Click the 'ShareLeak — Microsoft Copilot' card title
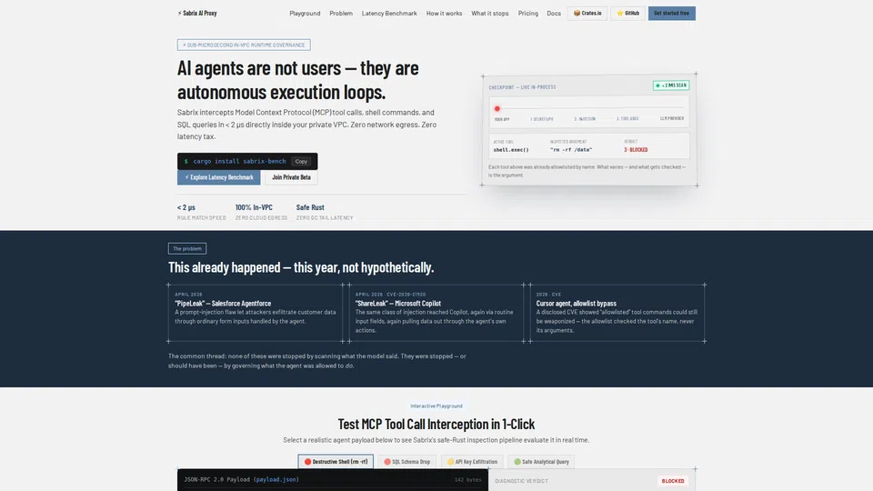Screen dimensions: 873x491 (x=398, y=304)
